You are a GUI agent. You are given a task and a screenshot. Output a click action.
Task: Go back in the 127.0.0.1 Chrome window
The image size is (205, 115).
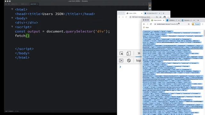click(x=119, y=17)
